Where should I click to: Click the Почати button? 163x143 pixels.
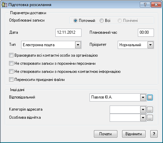tap(106, 134)
